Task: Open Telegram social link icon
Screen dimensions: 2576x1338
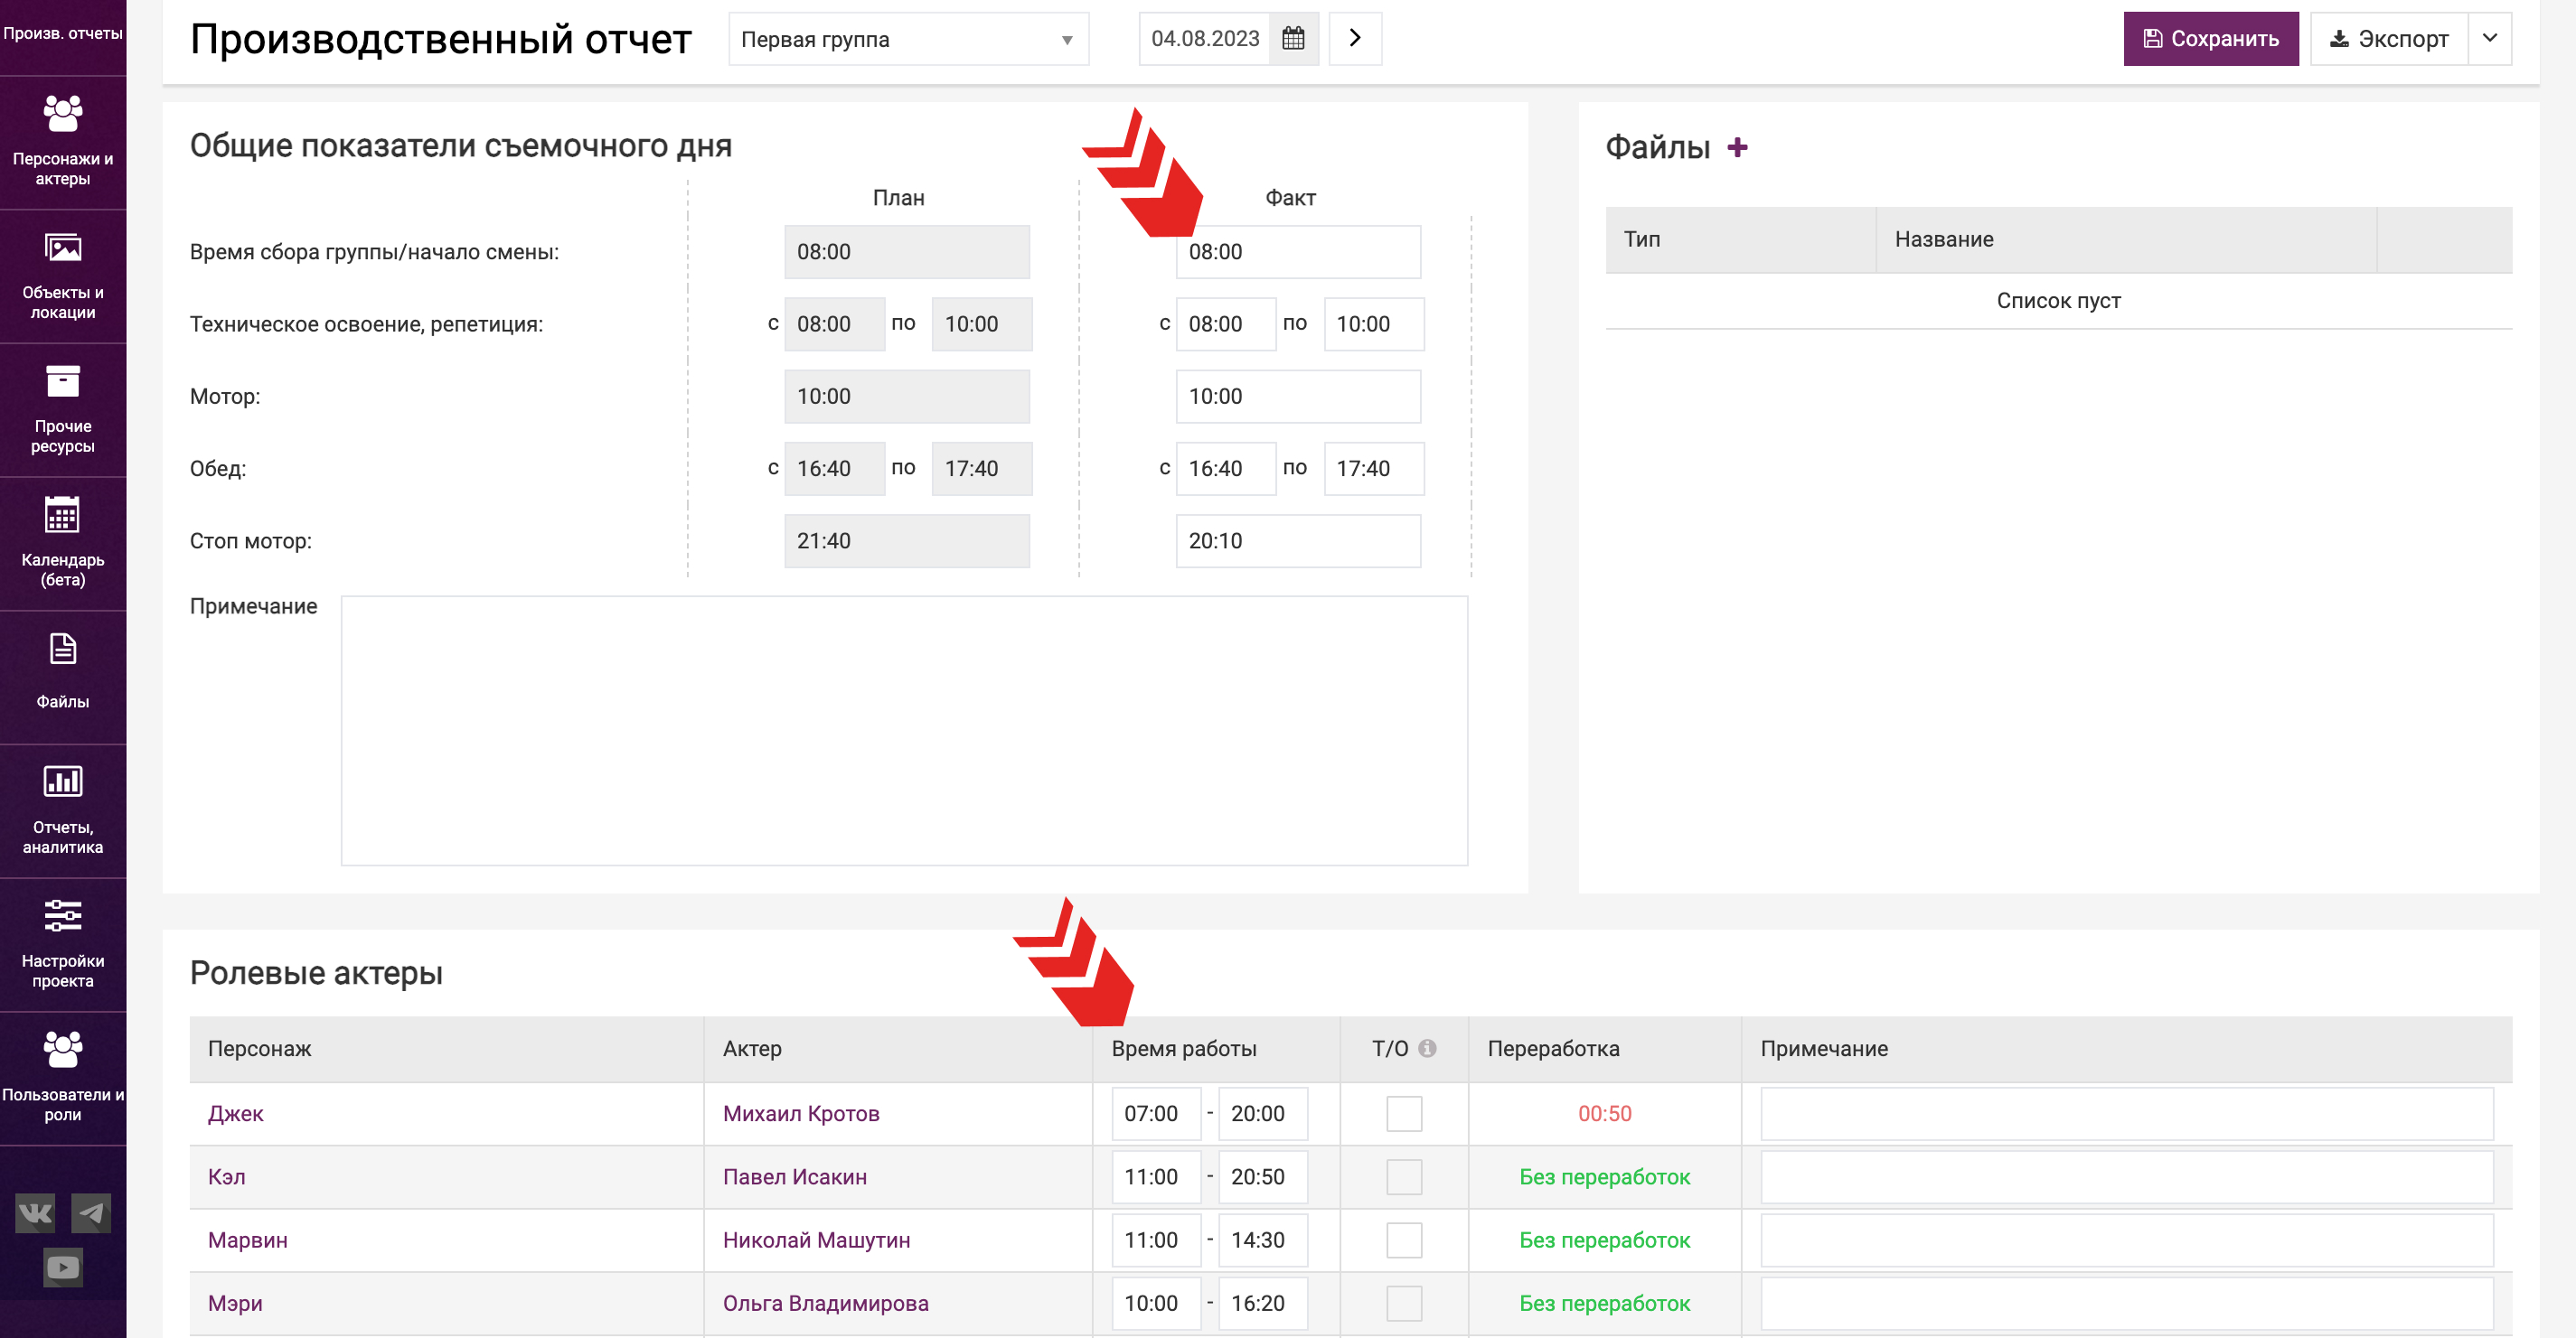Action: [91, 1213]
